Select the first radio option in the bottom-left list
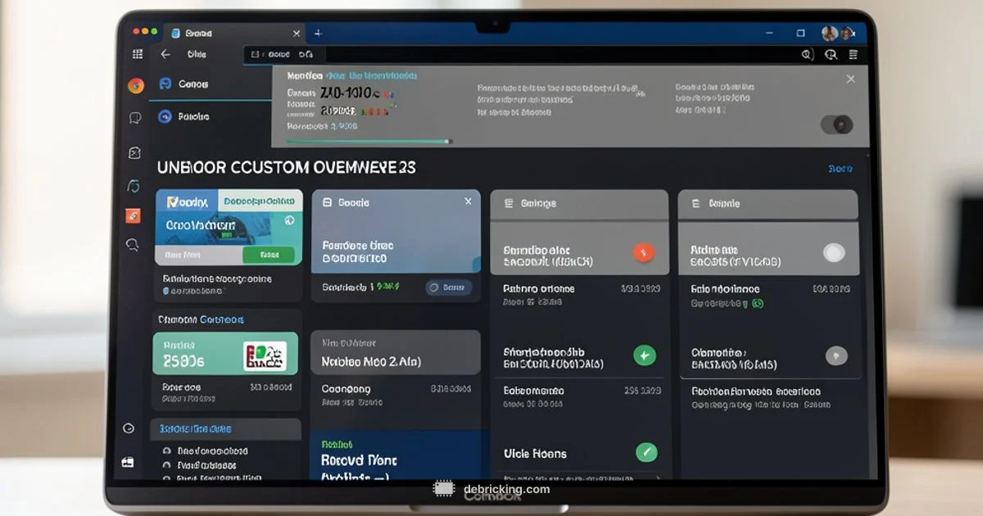Screen dimensions: 983x516 pos(167,450)
